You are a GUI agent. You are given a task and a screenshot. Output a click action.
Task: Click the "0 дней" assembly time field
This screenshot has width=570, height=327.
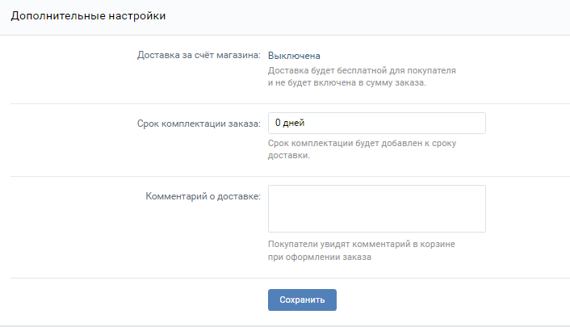tap(376, 123)
